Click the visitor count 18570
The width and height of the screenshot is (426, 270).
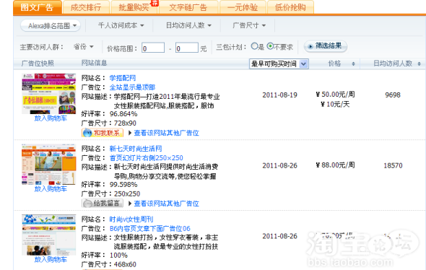tap(393, 166)
